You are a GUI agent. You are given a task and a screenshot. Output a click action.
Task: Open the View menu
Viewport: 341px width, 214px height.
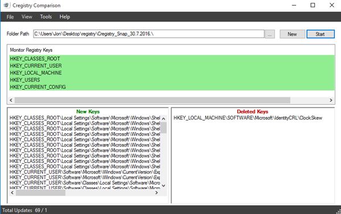click(27, 17)
